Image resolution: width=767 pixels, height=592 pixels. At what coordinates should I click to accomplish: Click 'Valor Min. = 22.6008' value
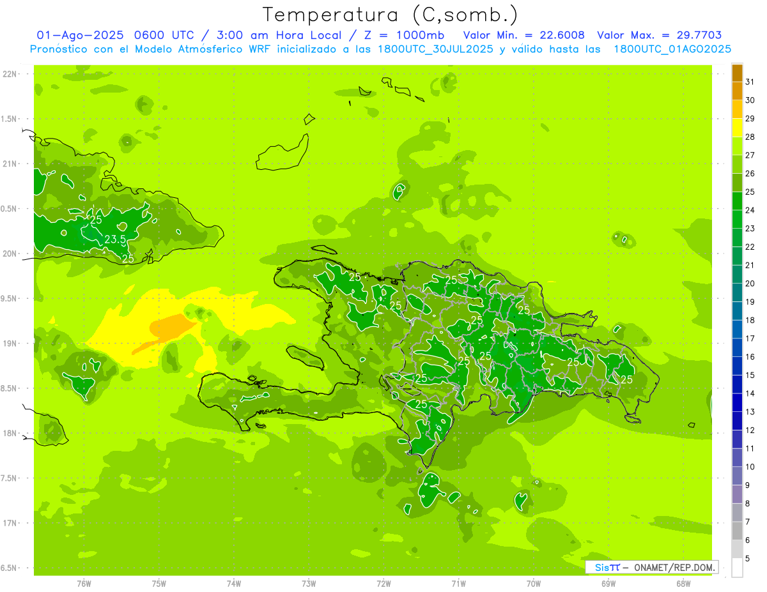click(x=524, y=35)
